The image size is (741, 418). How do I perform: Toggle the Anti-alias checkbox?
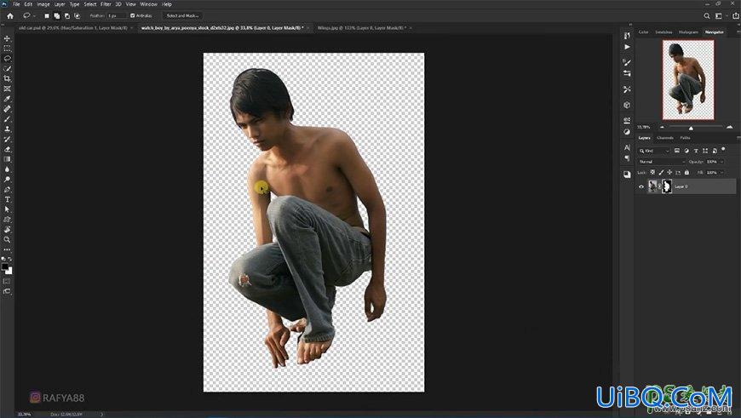[x=132, y=15]
